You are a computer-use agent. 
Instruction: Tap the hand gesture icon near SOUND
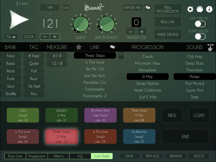(210, 47)
